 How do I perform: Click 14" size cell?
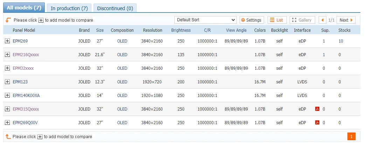coord(100,95)
